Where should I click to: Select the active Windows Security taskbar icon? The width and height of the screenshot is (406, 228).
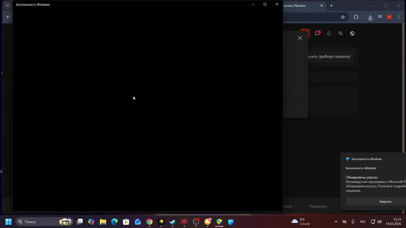(x=219, y=222)
